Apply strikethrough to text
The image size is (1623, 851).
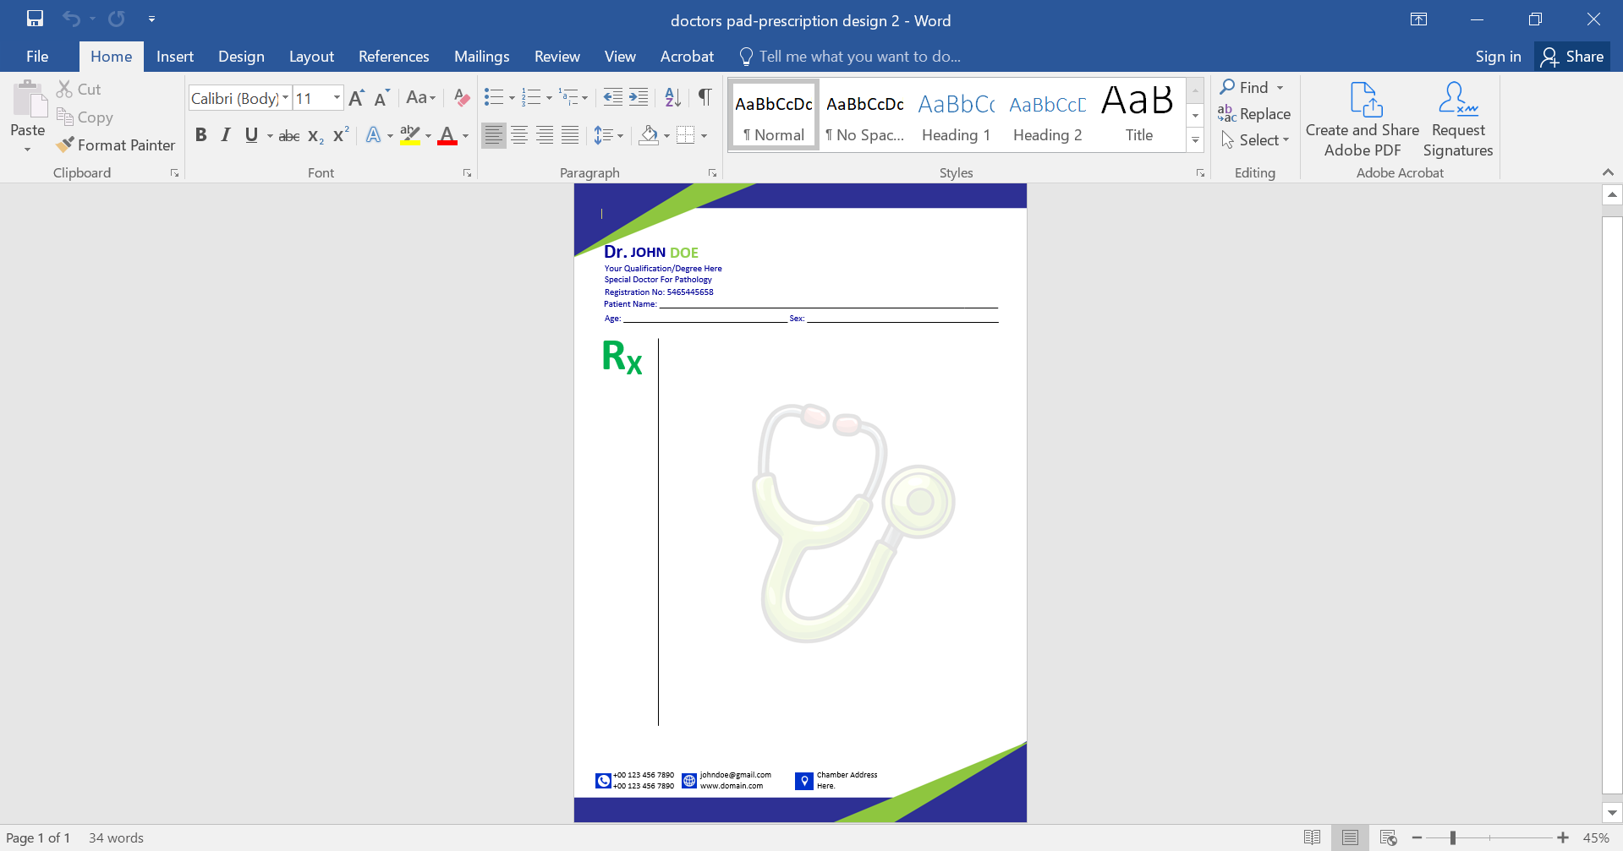[x=288, y=134]
